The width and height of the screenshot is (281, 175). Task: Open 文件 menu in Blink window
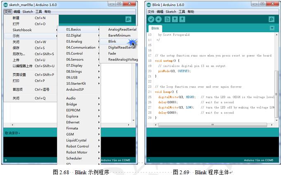tap(151, 12)
